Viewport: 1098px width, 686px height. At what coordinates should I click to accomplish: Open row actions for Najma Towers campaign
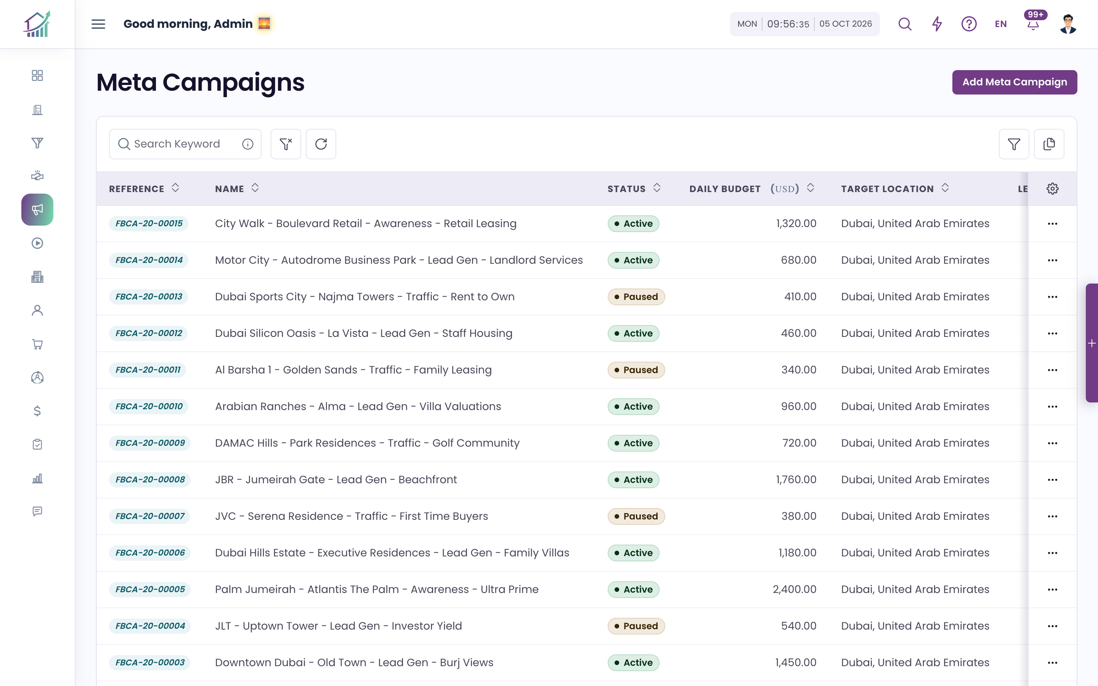coord(1053,297)
